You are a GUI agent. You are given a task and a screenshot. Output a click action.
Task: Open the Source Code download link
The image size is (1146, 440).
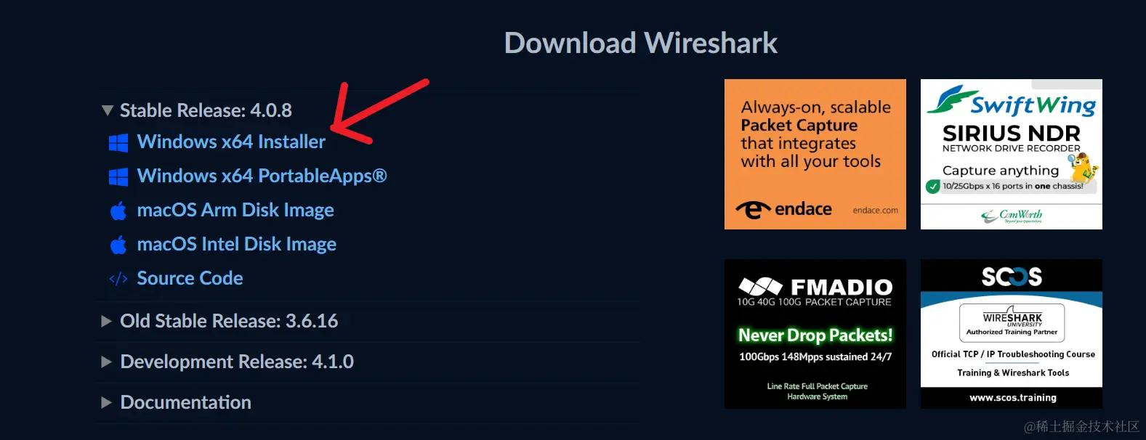tap(190, 278)
